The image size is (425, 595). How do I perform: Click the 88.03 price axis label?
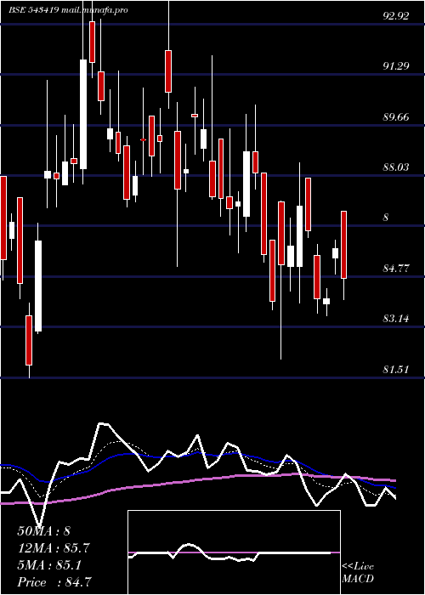tap(396, 167)
